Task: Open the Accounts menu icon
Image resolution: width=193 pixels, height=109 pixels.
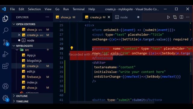Action: pos(5,86)
